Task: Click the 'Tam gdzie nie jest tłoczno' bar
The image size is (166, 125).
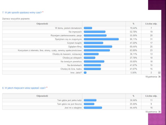Action: coord(89,104)
